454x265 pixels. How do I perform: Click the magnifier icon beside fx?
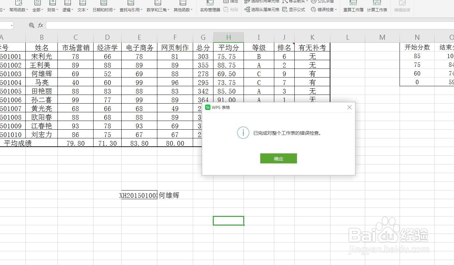pyautogui.click(x=32, y=25)
